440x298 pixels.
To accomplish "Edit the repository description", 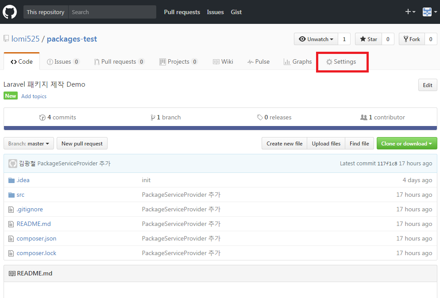I will click(x=428, y=85).
